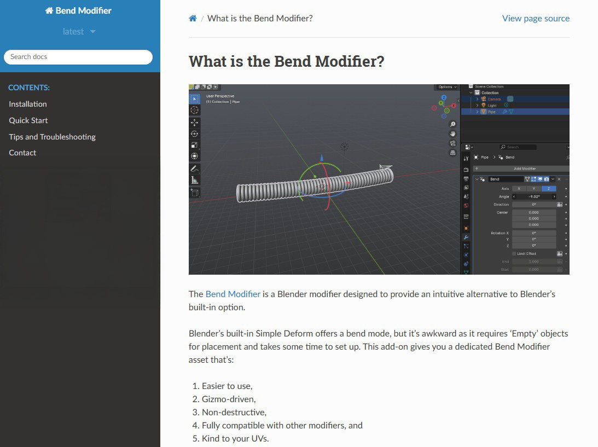Collapse the Bend modifier panel
598x447 pixels.
click(x=477, y=179)
